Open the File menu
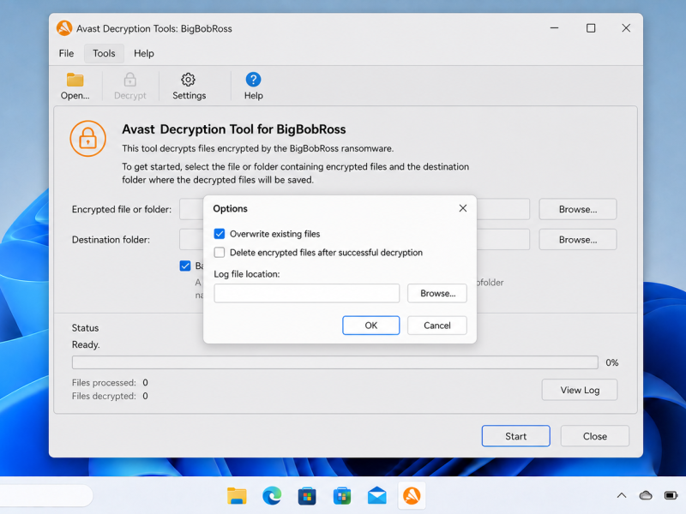Viewport: 686px width, 514px height. [67, 53]
